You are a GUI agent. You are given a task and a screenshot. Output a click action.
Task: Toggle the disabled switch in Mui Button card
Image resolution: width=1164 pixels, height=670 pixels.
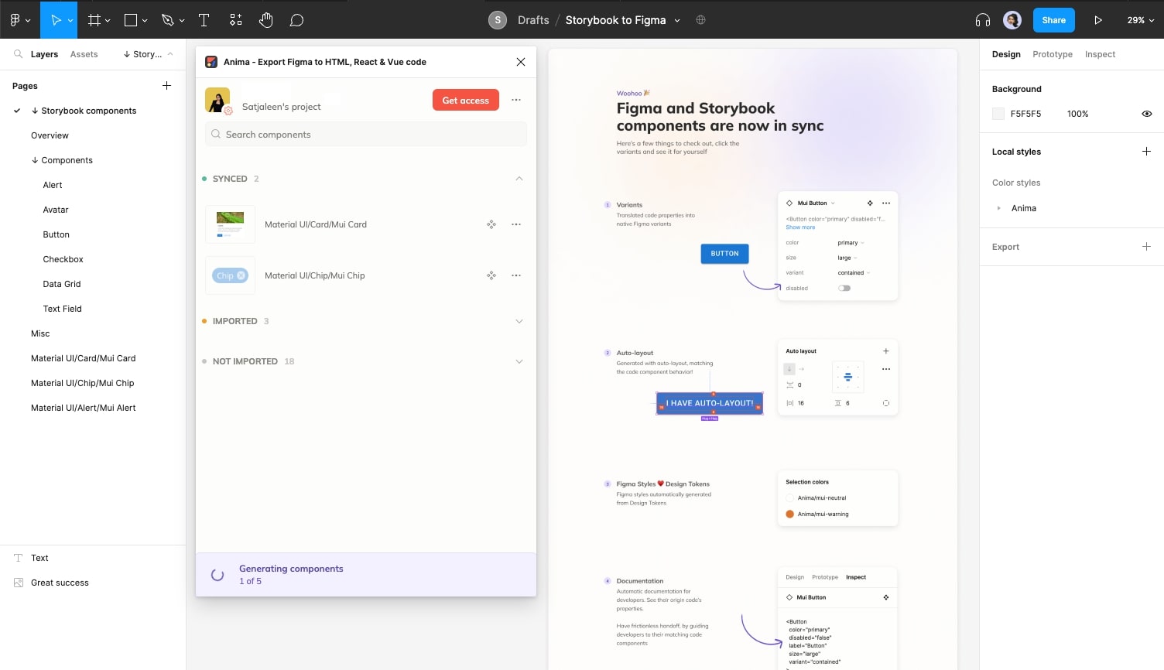tap(844, 288)
